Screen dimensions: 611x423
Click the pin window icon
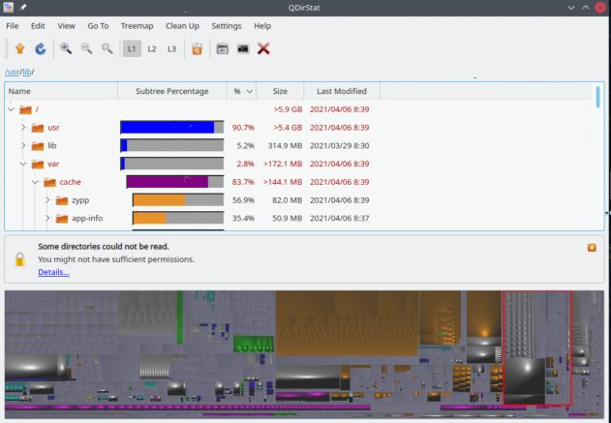click(x=23, y=8)
